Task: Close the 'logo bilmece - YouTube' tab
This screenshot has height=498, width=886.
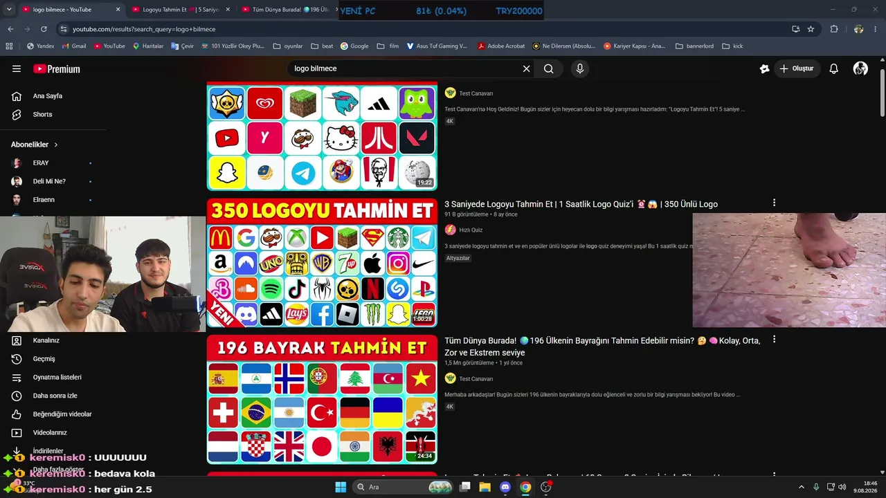Action: coord(118,10)
